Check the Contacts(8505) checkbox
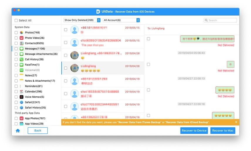251x151 pixels. (16, 43)
